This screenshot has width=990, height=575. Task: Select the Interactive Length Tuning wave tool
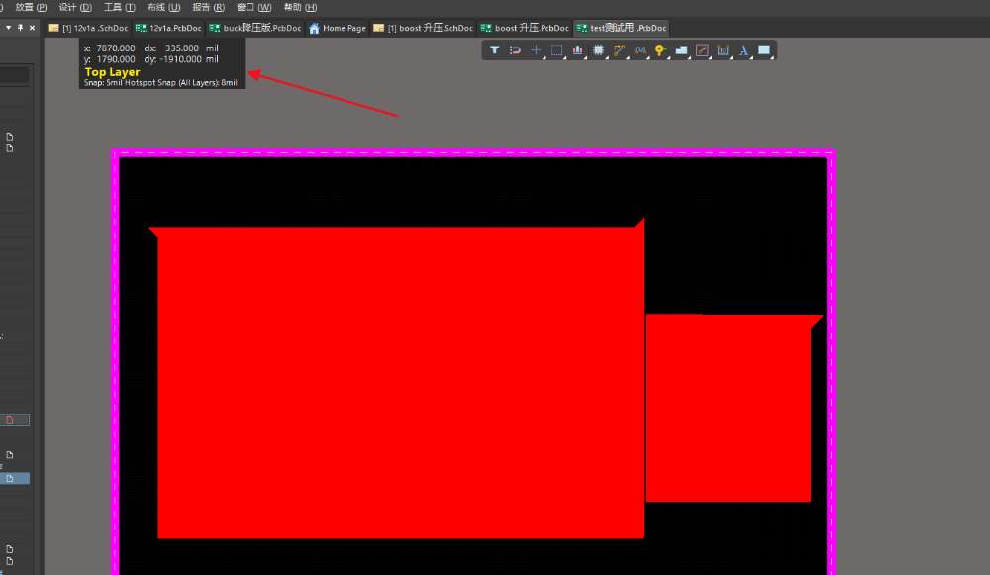pyautogui.click(x=640, y=49)
